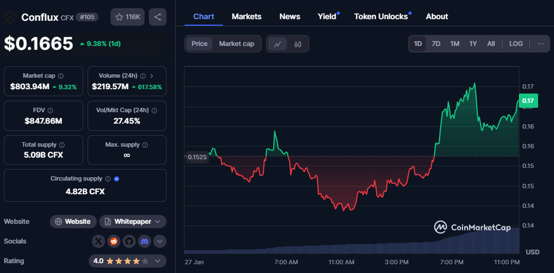
Task: Switch to candlestick chart view
Action: coord(297,44)
